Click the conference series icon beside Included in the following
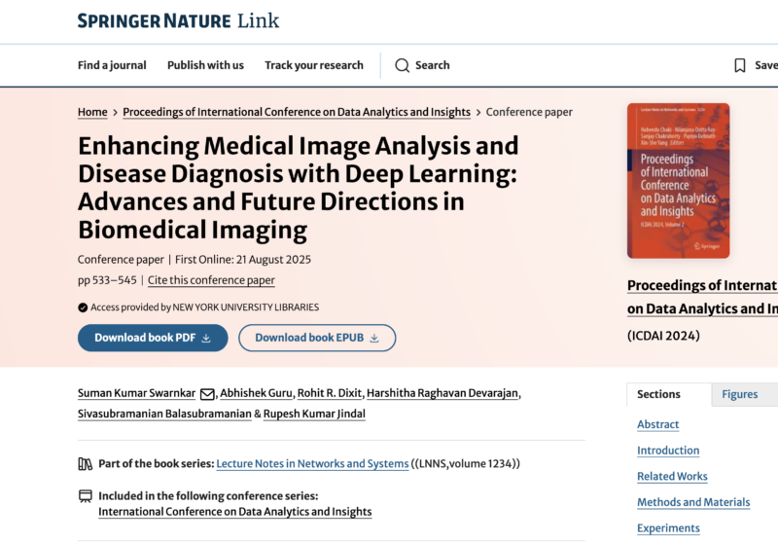This screenshot has width=778, height=542. tap(86, 496)
